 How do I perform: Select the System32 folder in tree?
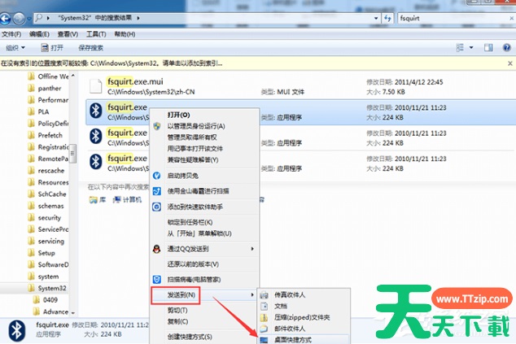[x=47, y=288]
